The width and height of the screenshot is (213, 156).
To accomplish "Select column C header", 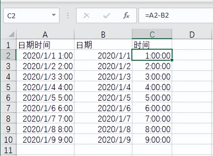I will click(152, 34).
